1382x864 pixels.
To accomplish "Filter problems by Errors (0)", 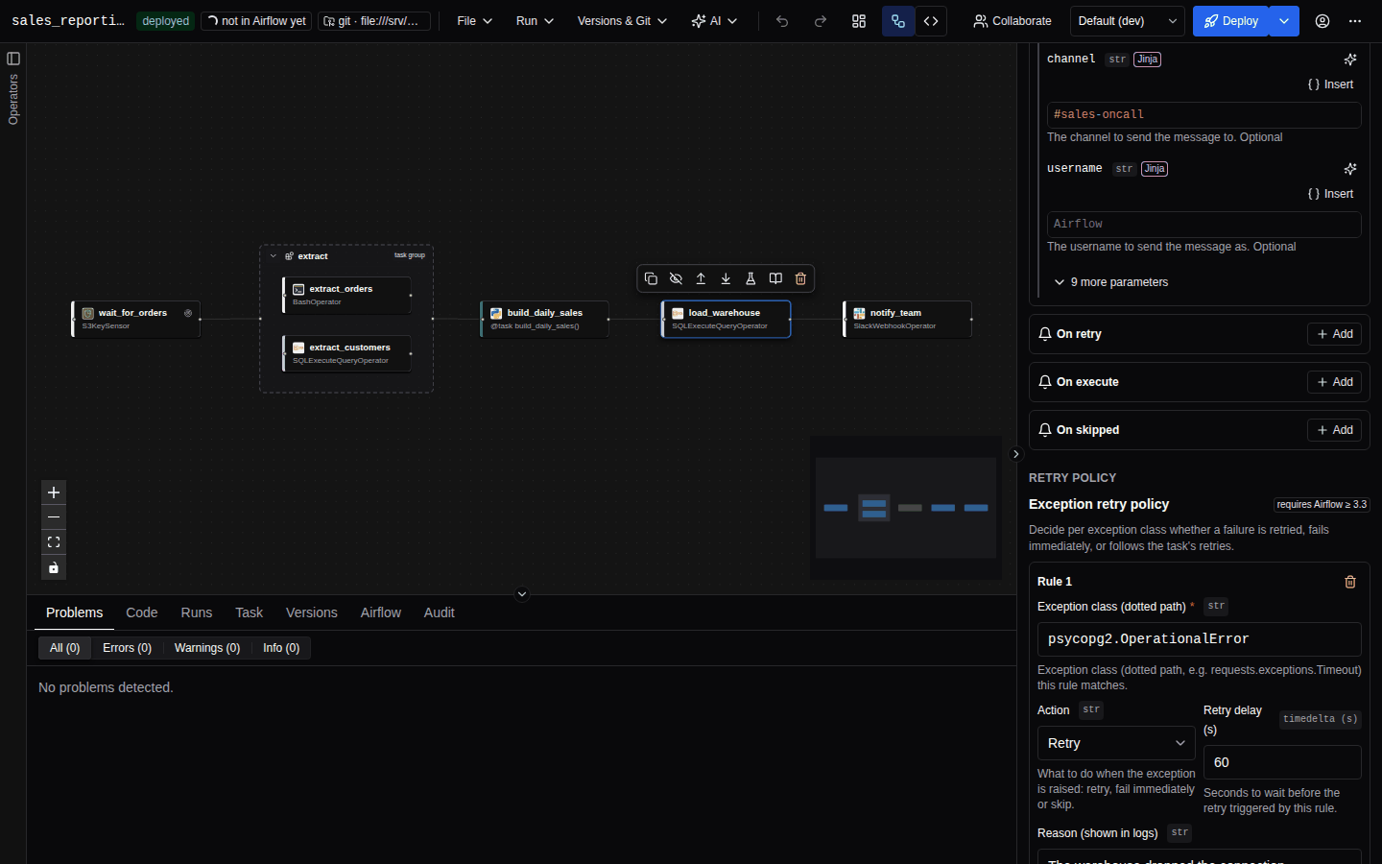I will tap(128, 648).
